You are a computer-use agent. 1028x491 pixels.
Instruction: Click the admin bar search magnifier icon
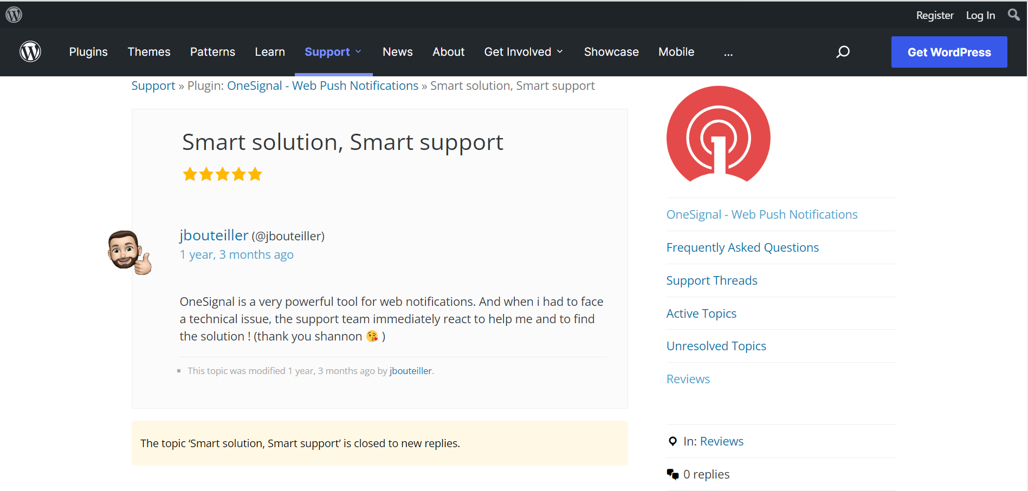tap(1013, 15)
